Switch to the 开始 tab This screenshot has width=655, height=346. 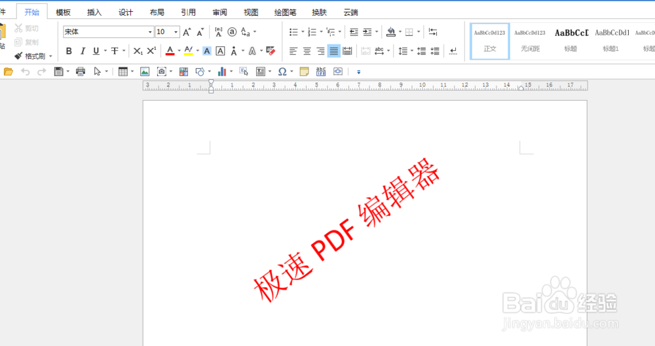coord(31,12)
